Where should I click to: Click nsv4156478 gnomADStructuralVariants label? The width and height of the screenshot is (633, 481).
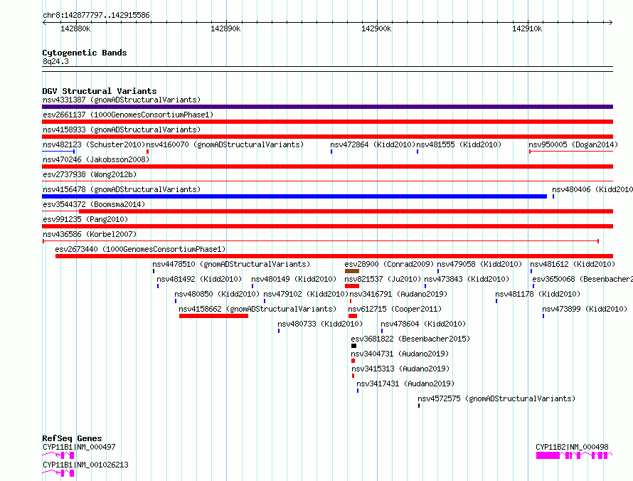(x=122, y=189)
